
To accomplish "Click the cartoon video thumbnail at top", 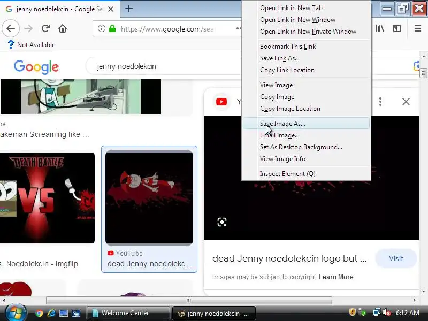I will click(x=81, y=97).
